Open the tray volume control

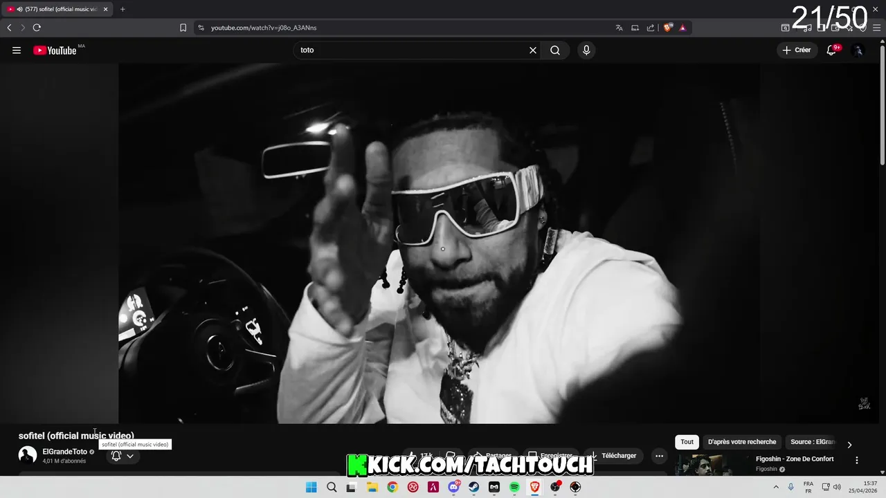(837, 487)
